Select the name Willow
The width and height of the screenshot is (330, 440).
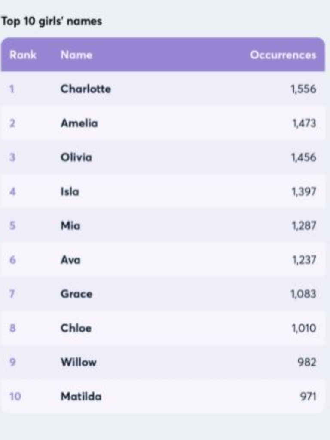point(79,362)
